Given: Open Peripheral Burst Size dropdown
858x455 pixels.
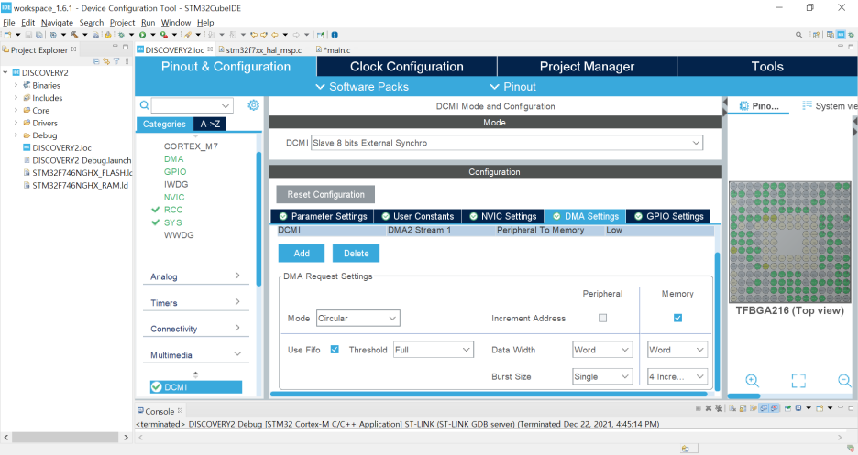Looking at the screenshot, I should click(602, 376).
